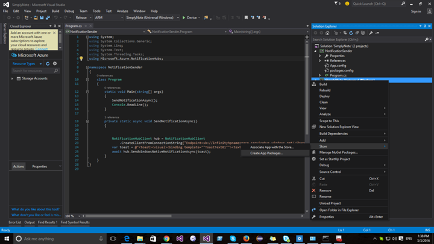This screenshot has height=244, width=434.
Task: Click the Start debugging green play icon
Action: (184, 17)
